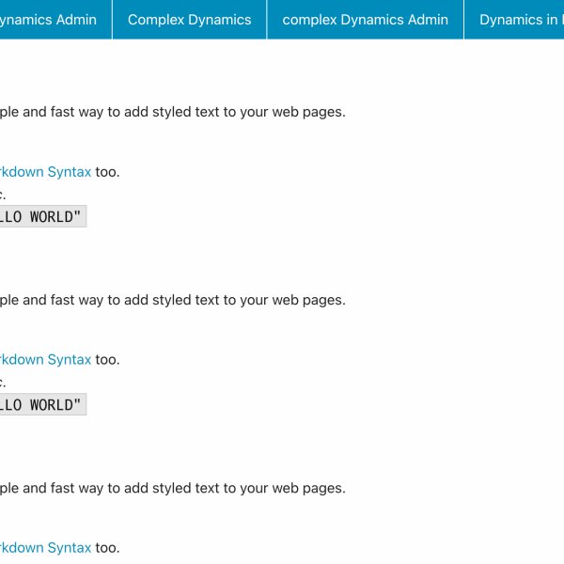
Task: Select the 'complex Dynamics Admin' tab
Action: [x=365, y=19]
